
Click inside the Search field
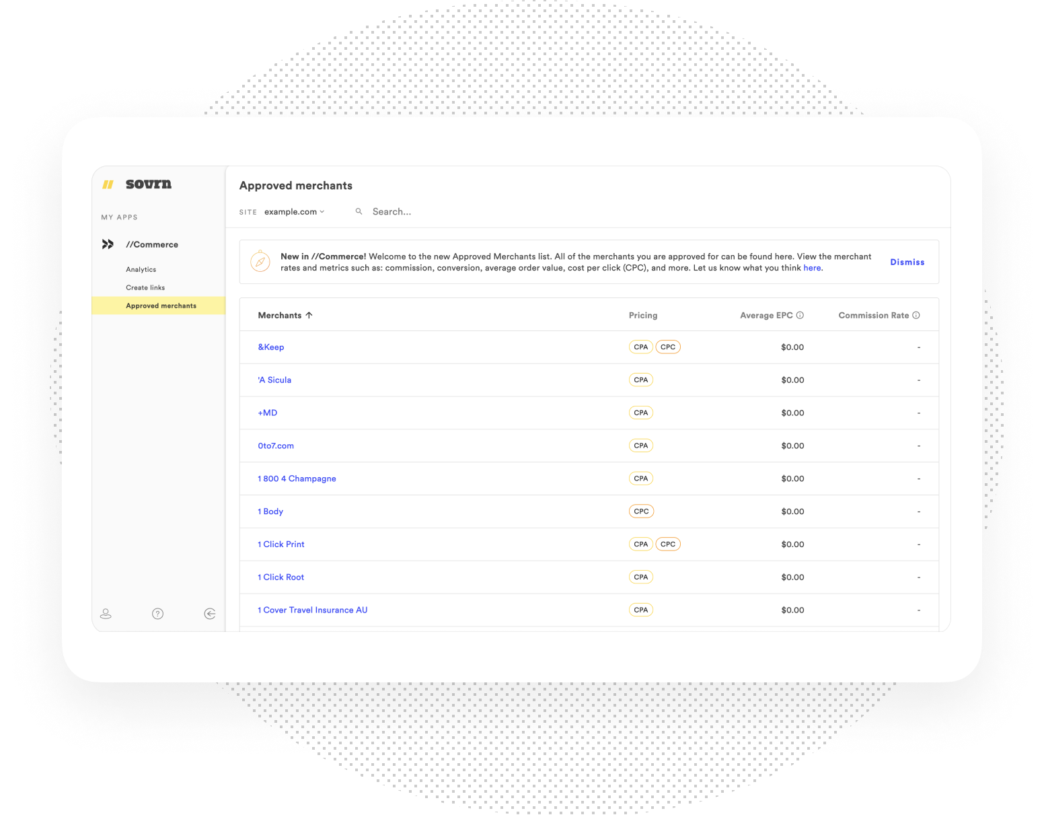(404, 211)
